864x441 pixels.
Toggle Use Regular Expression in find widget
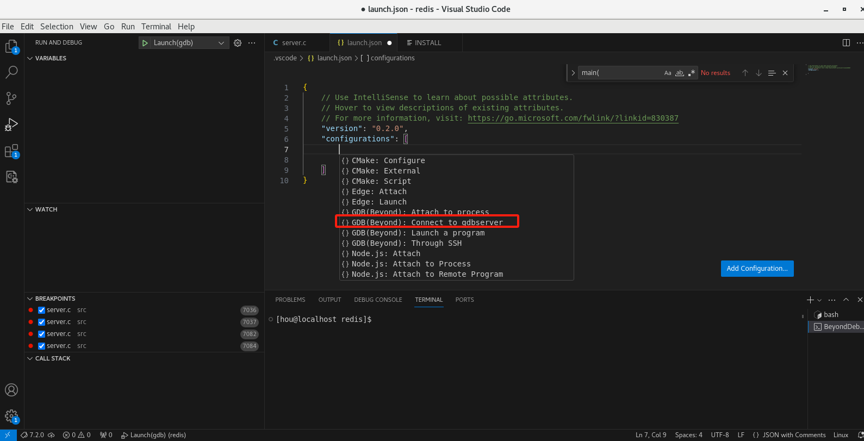coord(692,73)
